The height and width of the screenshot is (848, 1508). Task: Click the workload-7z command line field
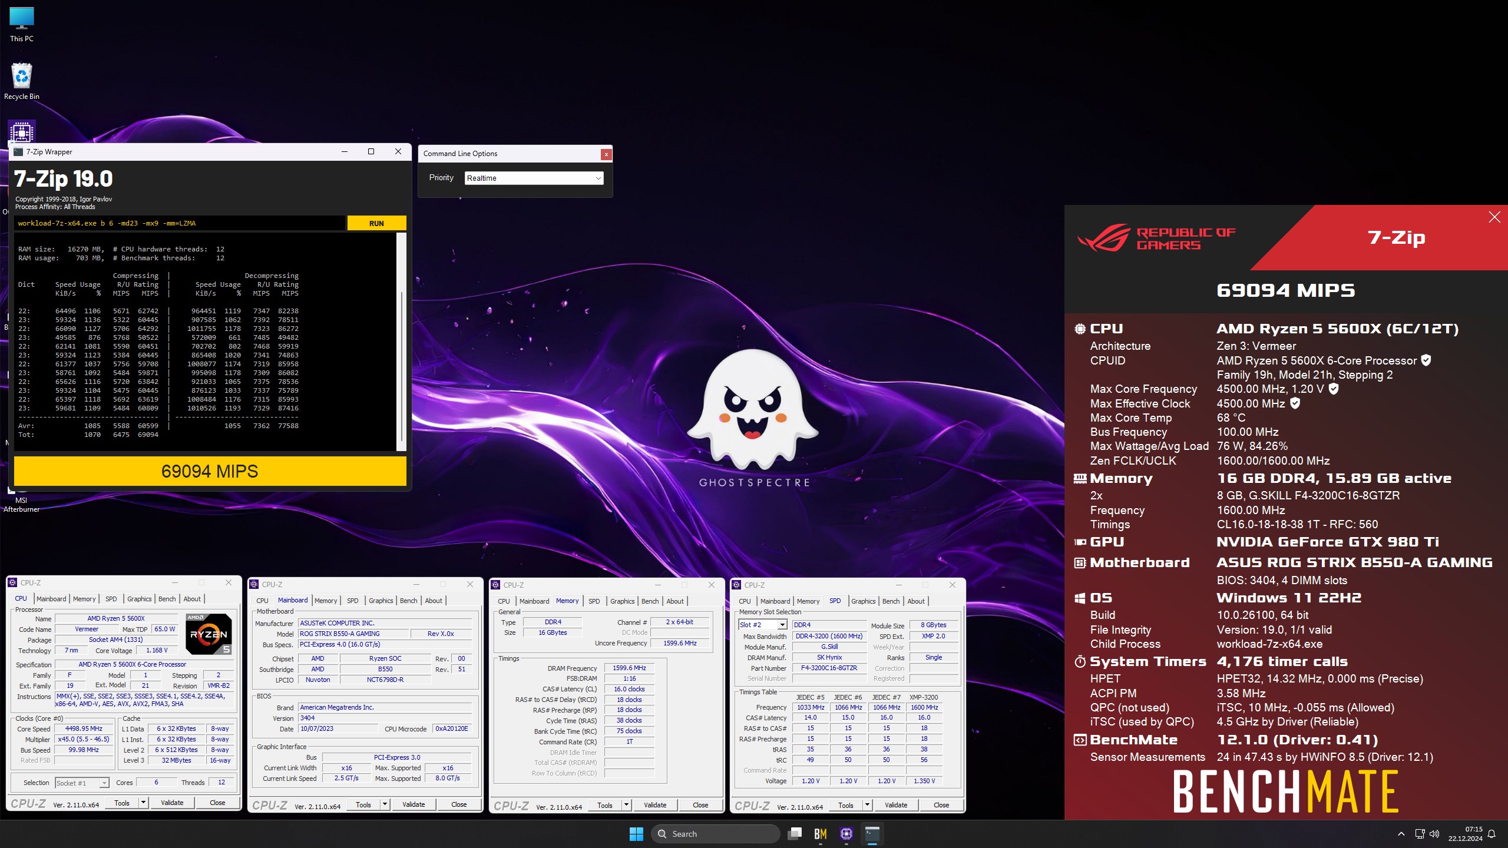(x=179, y=223)
